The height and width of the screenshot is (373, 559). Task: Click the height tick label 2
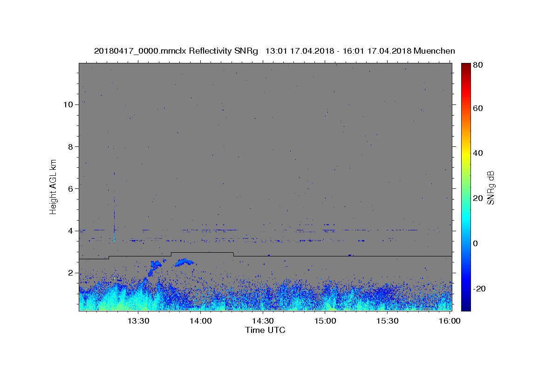click(70, 273)
